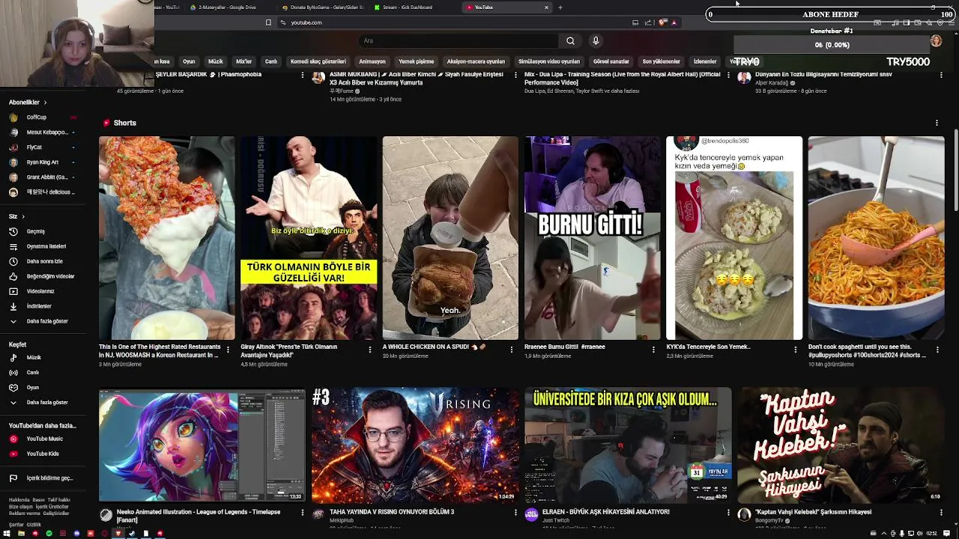The height and width of the screenshot is (539, 959).
Task: Open Grant Abbitt subscription channel
Action: [x=42, y=177]
